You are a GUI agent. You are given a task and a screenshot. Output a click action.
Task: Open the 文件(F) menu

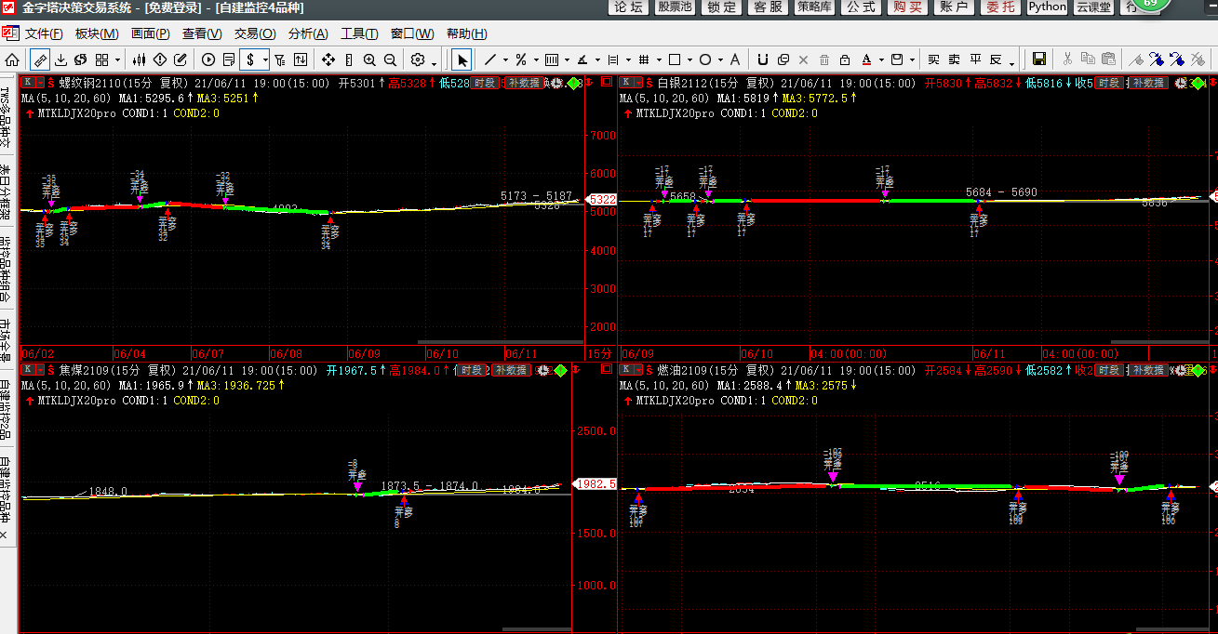tap(44, 34)
